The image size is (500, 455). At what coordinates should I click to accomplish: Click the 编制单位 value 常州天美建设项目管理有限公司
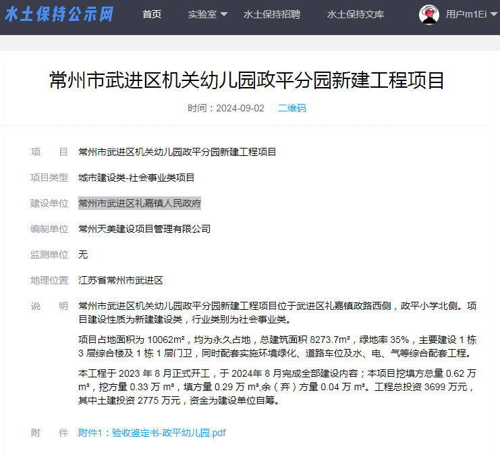pyautogui.click(x=144, y=229)
